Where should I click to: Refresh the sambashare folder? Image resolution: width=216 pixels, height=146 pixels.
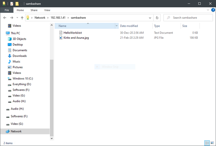pyautogui.click(x=157, y=18)
